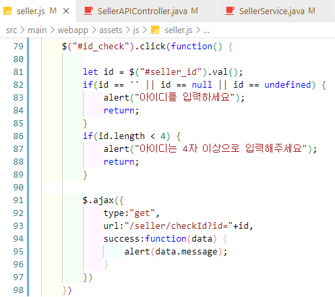This screenshot has width=335, height=297.
Task: Click 'null' keyword on line 82
Action: [x=202, y=85]
